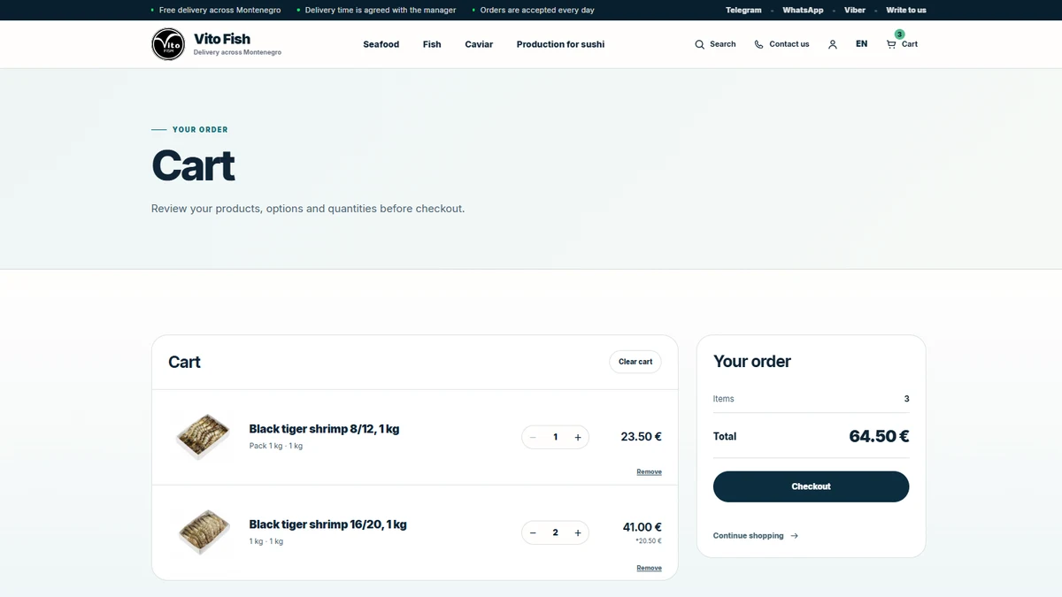
Task: Click the 23.50 € item price
Action: point(642,437)
